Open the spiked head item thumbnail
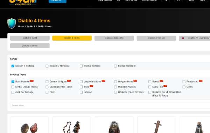 pyautogui.click(x=114, y=127)
